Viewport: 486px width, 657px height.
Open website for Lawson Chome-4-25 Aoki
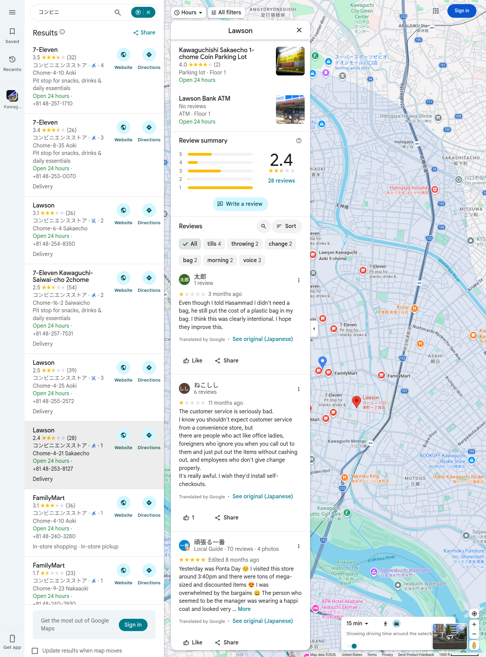click(123, 372)
